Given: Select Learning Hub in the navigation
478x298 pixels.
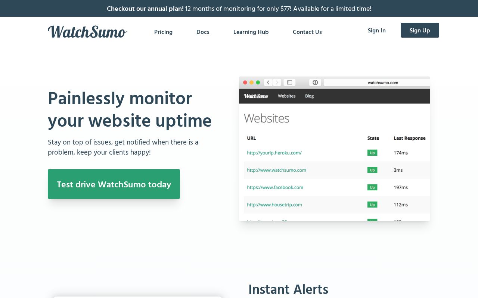Looking at the screenshot, I should click(251, 32).
